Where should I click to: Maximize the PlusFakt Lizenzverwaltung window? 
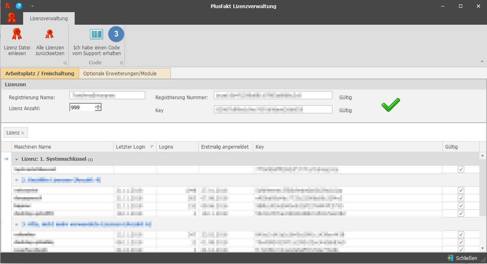[x=461, y=6]
